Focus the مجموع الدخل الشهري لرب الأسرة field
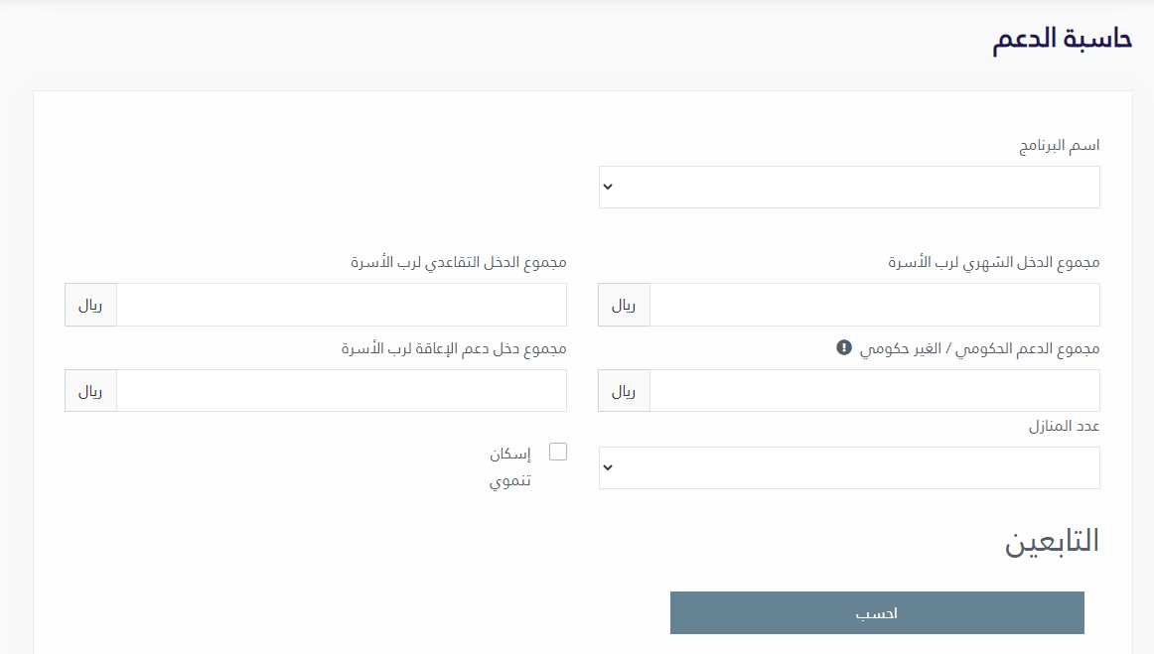Screen dimensions: 1154x654 coord(874,305)
